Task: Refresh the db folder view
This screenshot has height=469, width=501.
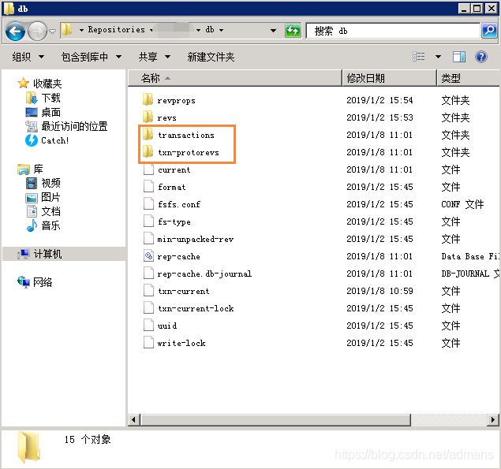Action: [x=293, y=31]
